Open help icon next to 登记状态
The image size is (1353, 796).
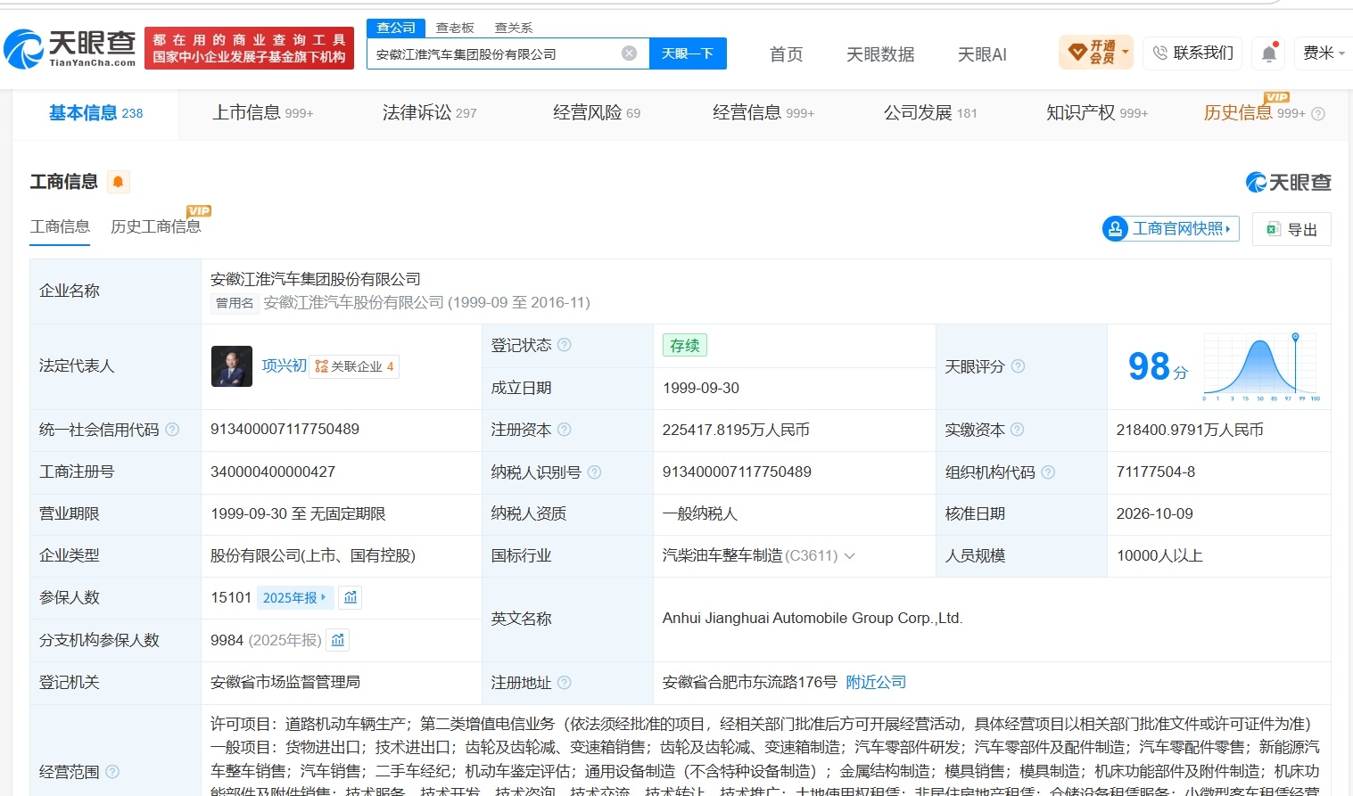click(x=564, y=345)
